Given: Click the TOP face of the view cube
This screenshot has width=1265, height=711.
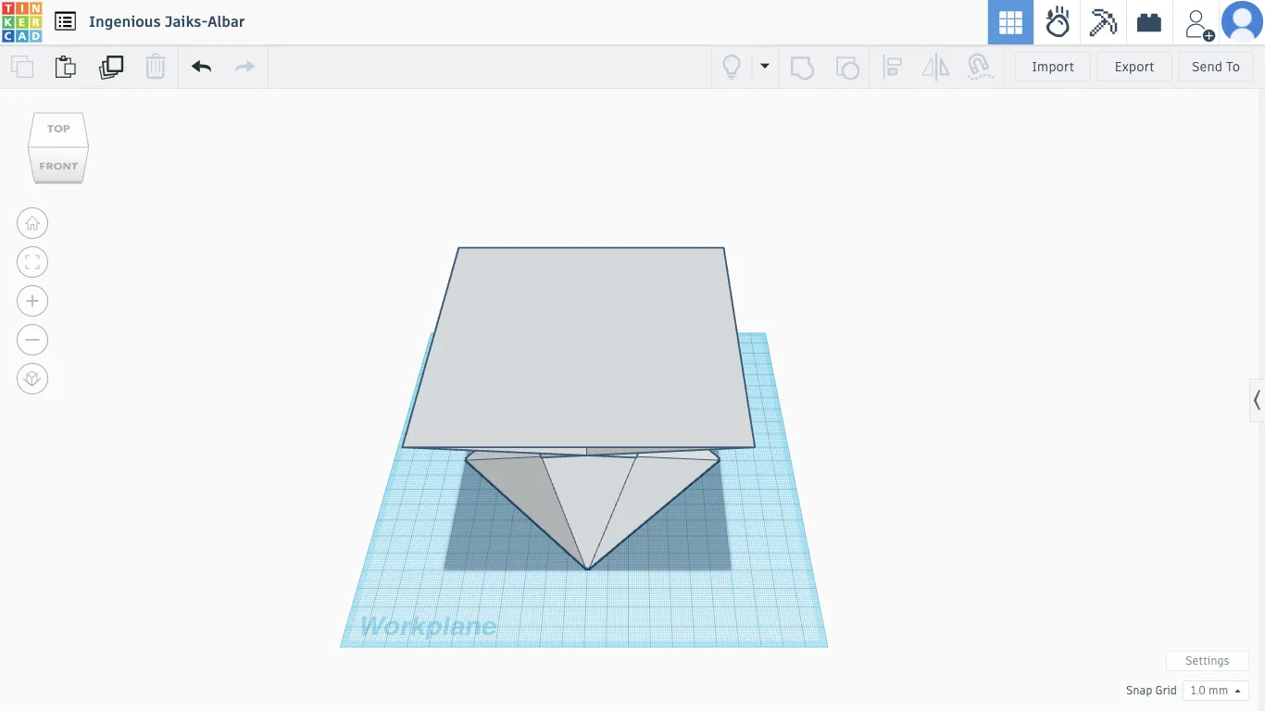Looking at the screenshot, I should click(57, 129).
